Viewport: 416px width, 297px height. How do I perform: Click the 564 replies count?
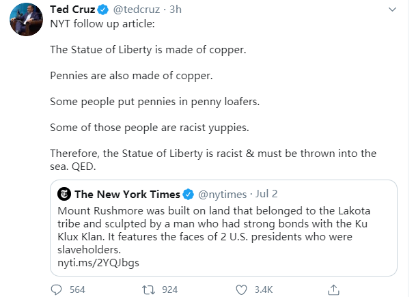tap(77, 289)
